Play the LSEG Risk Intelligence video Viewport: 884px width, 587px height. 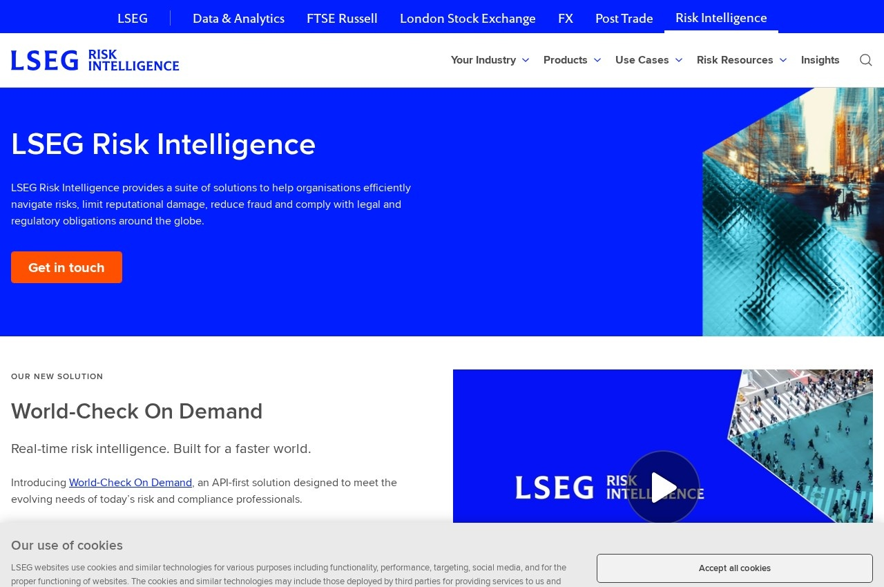pos(663,487)
